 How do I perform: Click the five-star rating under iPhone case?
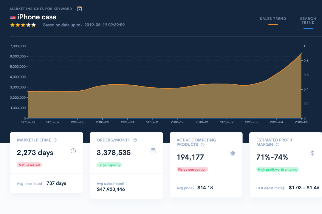23,25
